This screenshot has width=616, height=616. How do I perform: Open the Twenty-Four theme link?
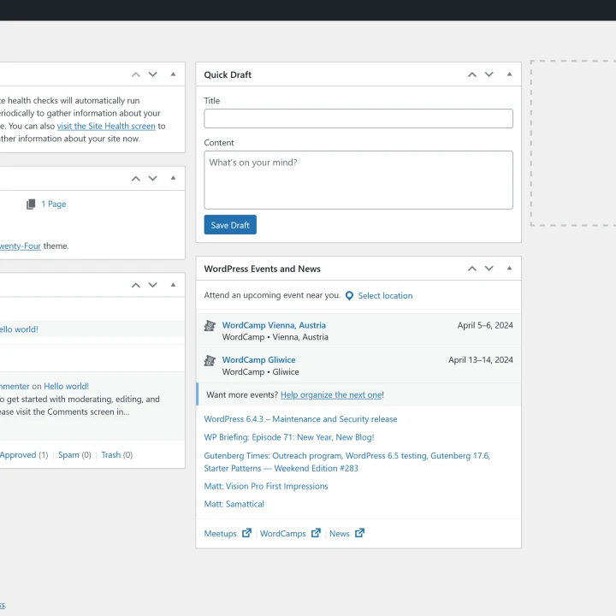(x=20, y=246)
